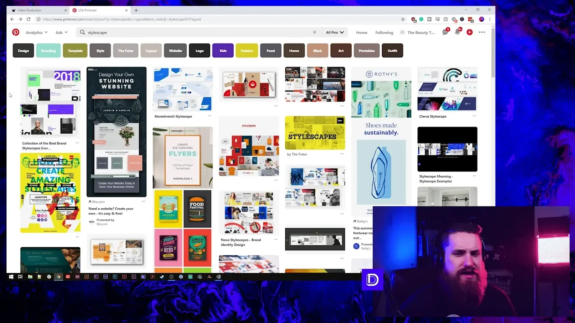Launch Adobe Photoshop from taskbar
The width and height of the screenshot is (575, 323).
pos(115,277)
